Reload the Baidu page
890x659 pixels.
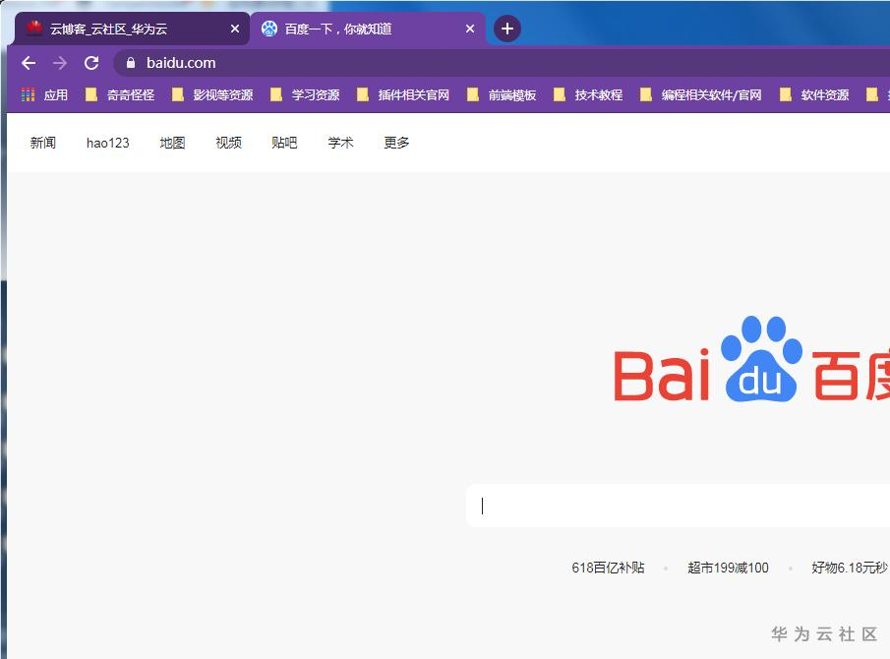(91, 63)
